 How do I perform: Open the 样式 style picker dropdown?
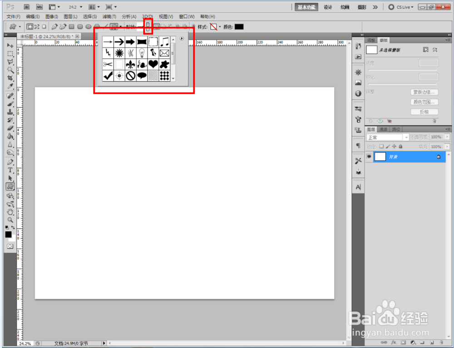click(220, 27)
